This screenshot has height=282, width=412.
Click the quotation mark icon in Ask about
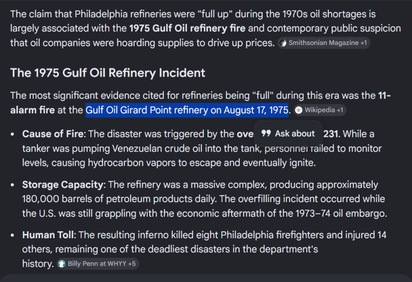pyautogui.click(x=266, y=133)
